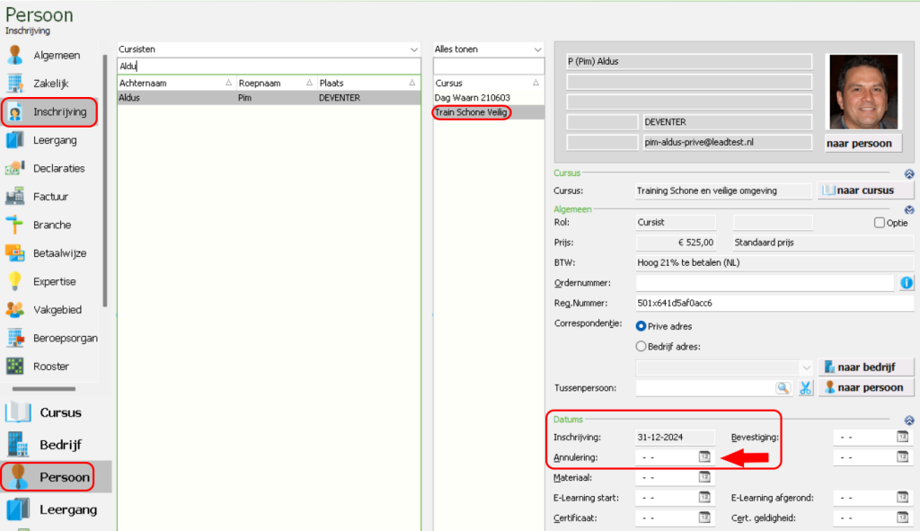Viewport: 920px width, 531px height.
Task: Select the Bedrijf adres radio button
Action: (x=641, y=346)
